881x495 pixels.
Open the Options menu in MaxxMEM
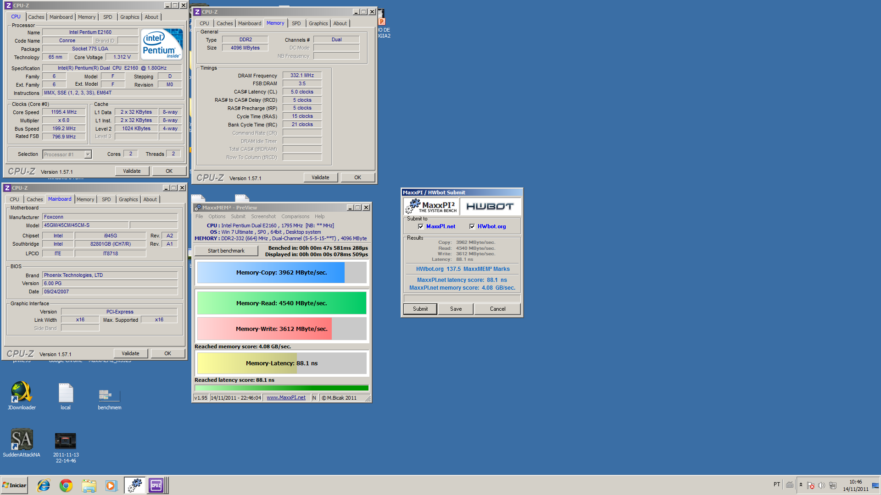point(217,216)
